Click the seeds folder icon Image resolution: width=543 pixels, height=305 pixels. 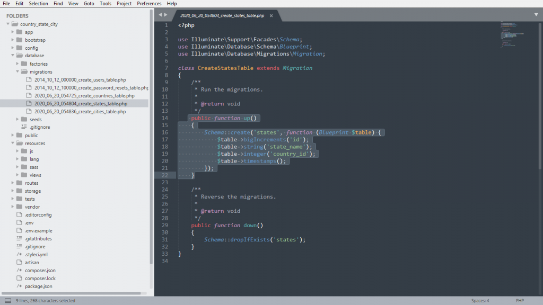(24, 120)
